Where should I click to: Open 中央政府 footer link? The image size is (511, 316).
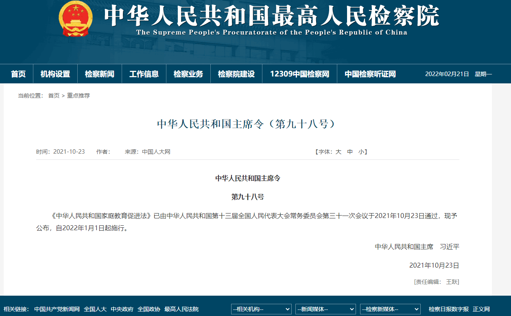122,309
